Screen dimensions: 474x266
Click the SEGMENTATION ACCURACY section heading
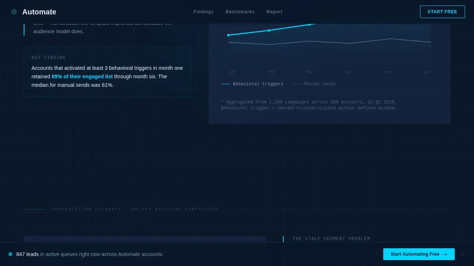tap(135, 209)
